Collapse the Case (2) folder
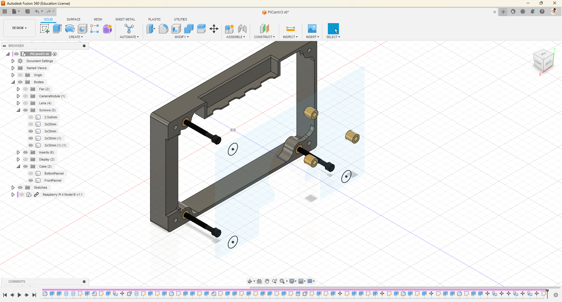This screenshot has width=562, height=302. coord(18,166)
